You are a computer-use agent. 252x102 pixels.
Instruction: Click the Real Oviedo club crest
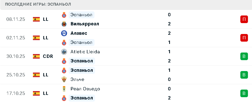coord(64,89)
